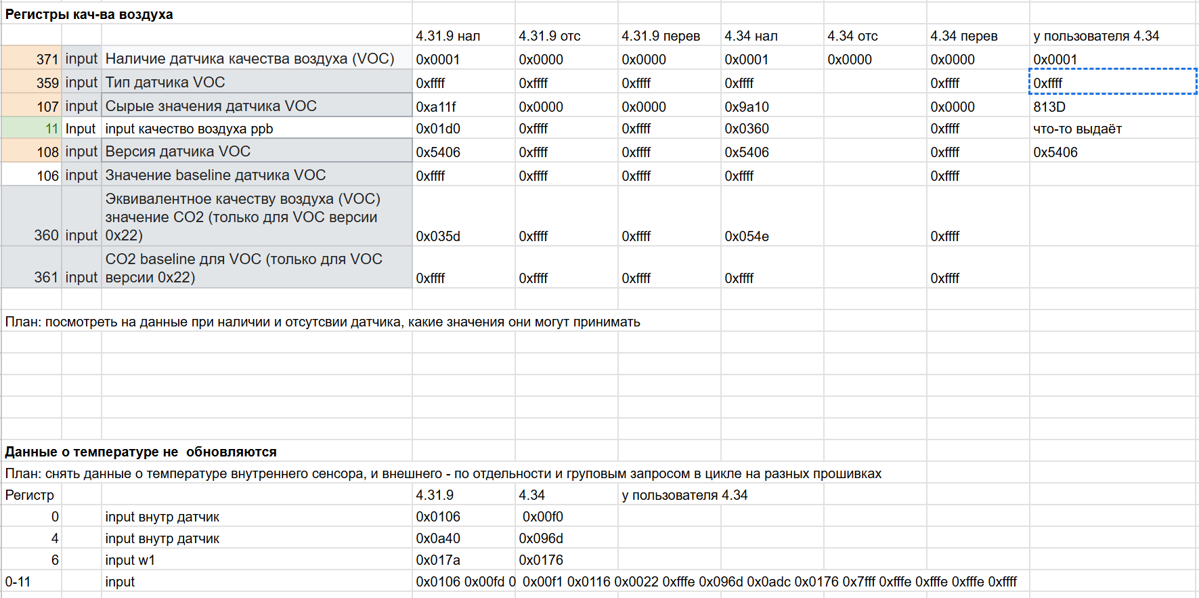Click the 813D value cell

pos(1049,107)
